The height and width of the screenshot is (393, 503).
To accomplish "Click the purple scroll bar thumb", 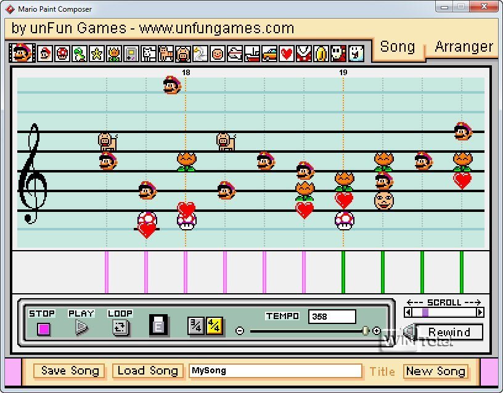I will (x=425, y=312).
